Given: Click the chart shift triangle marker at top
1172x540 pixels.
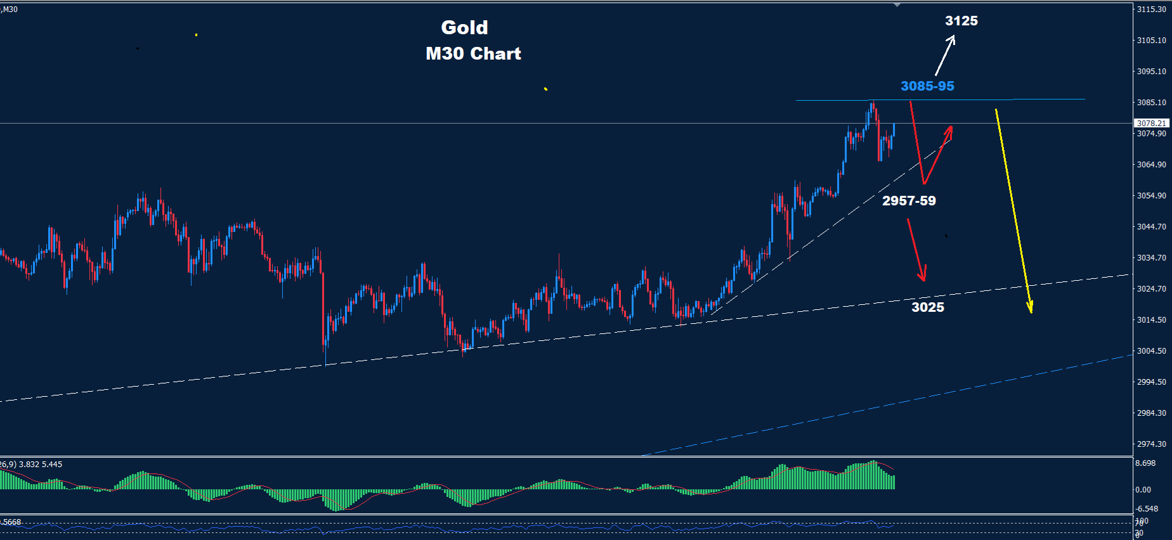Looking at the screenshot, I should coord(897,5).
